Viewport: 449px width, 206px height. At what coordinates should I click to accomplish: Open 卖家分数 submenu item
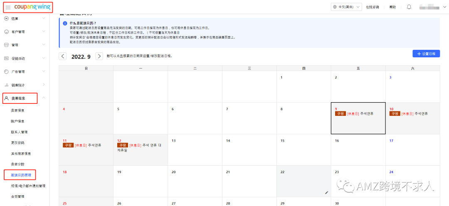point(17,164)
